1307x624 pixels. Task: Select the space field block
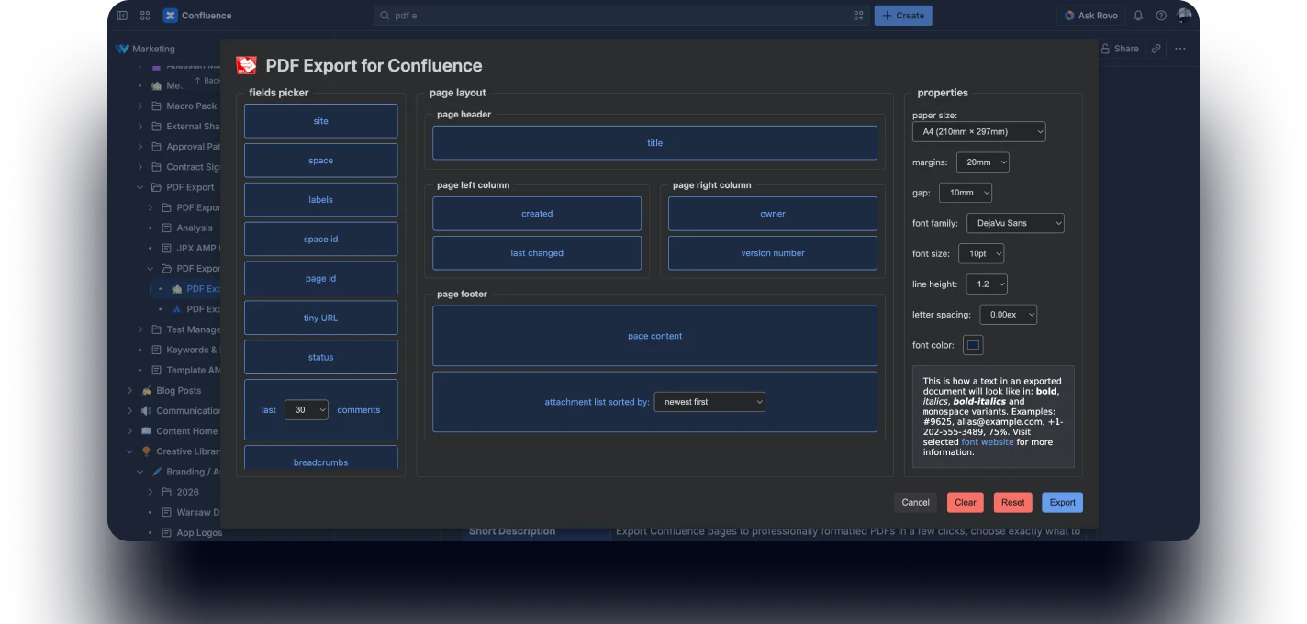tap(320, 161)
